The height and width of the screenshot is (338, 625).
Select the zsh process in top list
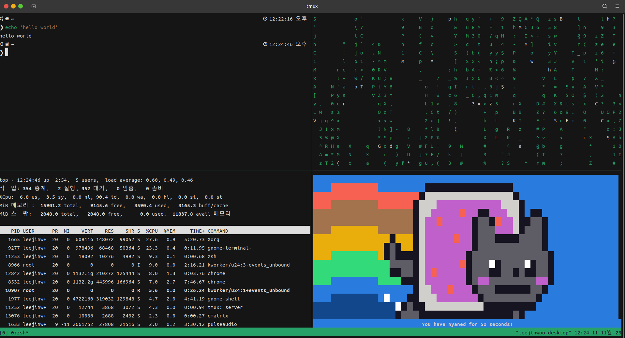point(155,256)
